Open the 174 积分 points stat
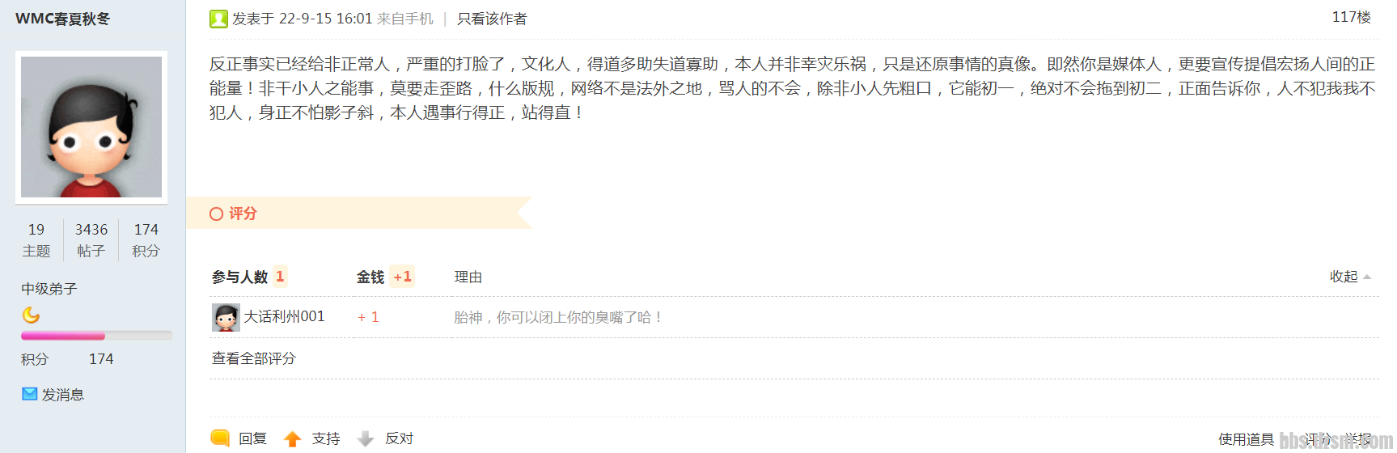 [x=146, y=240]
